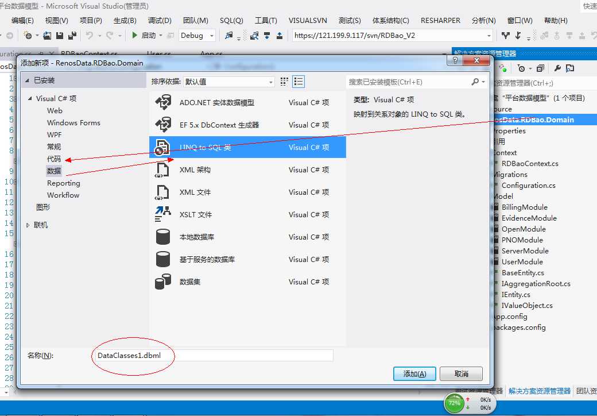Select the XML 架构 template row

(247, 170)
